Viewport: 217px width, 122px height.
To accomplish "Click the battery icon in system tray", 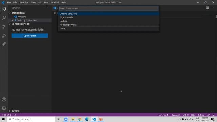I will click(186, 119).
